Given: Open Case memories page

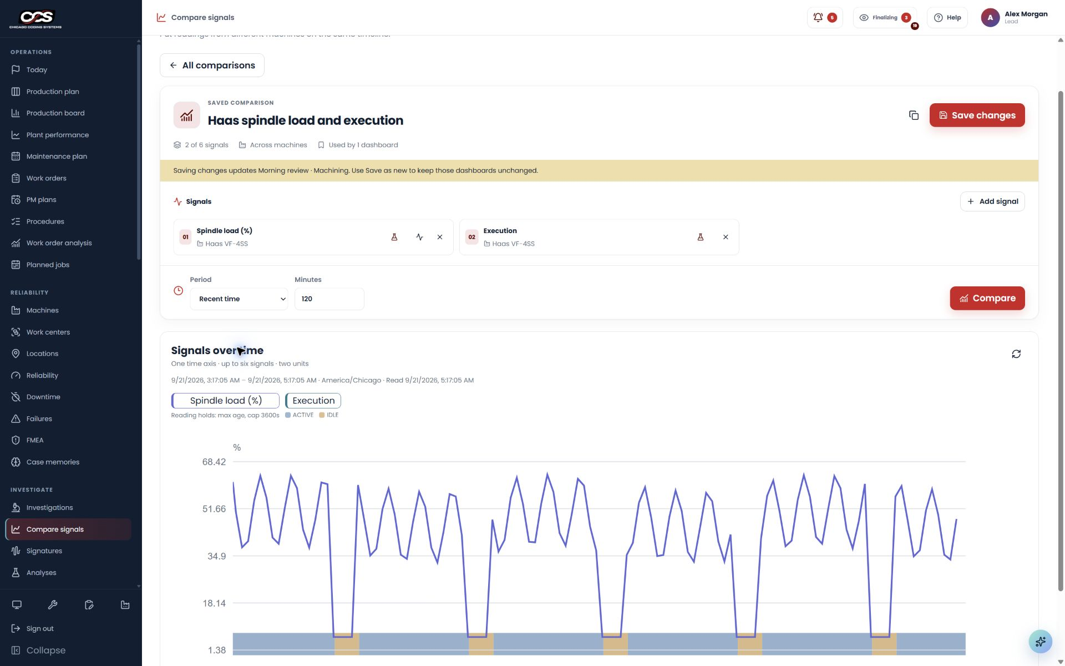Looking at the screenshot, I should pos(68,462).
